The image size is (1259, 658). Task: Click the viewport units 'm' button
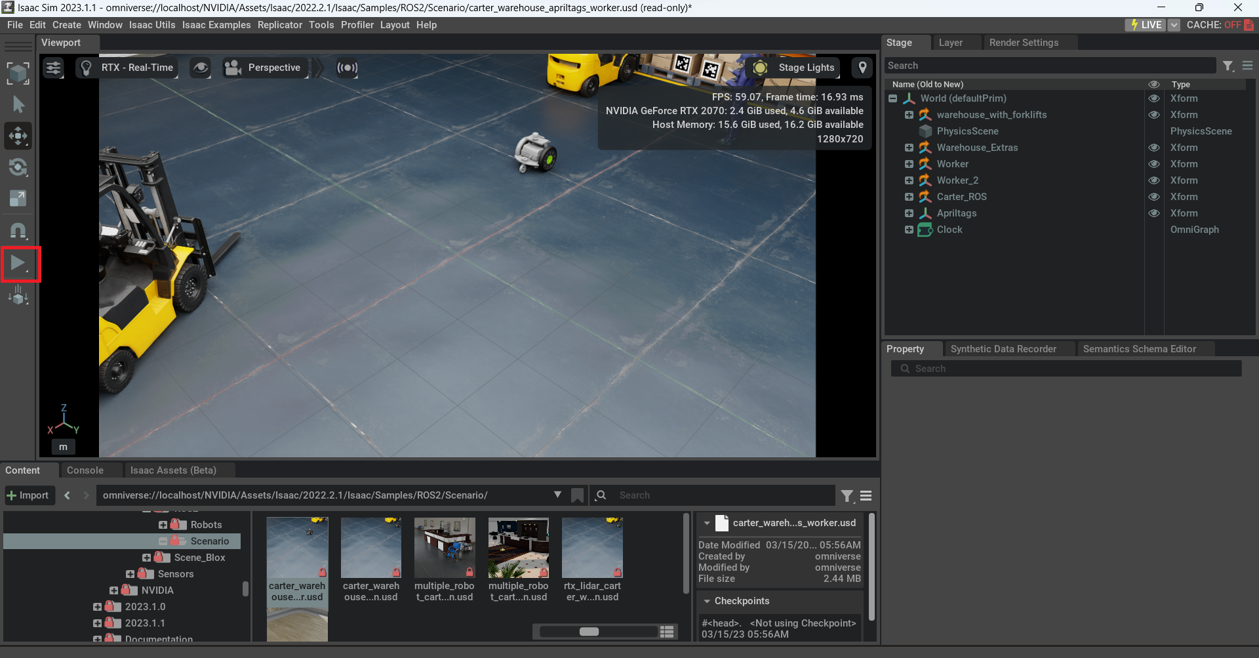pos(63,447)
